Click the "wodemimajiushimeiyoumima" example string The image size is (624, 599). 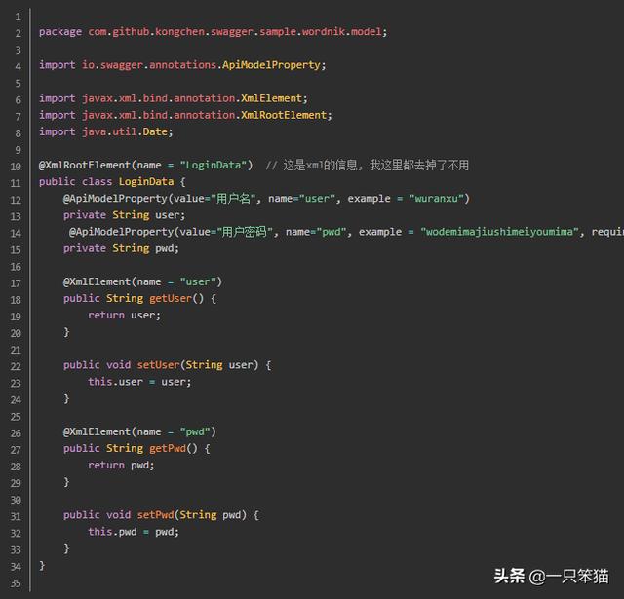tap(499, 232)
